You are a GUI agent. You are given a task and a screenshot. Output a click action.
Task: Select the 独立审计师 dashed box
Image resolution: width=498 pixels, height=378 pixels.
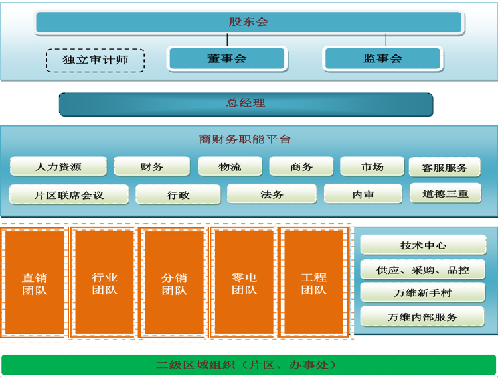pos(96,60)
